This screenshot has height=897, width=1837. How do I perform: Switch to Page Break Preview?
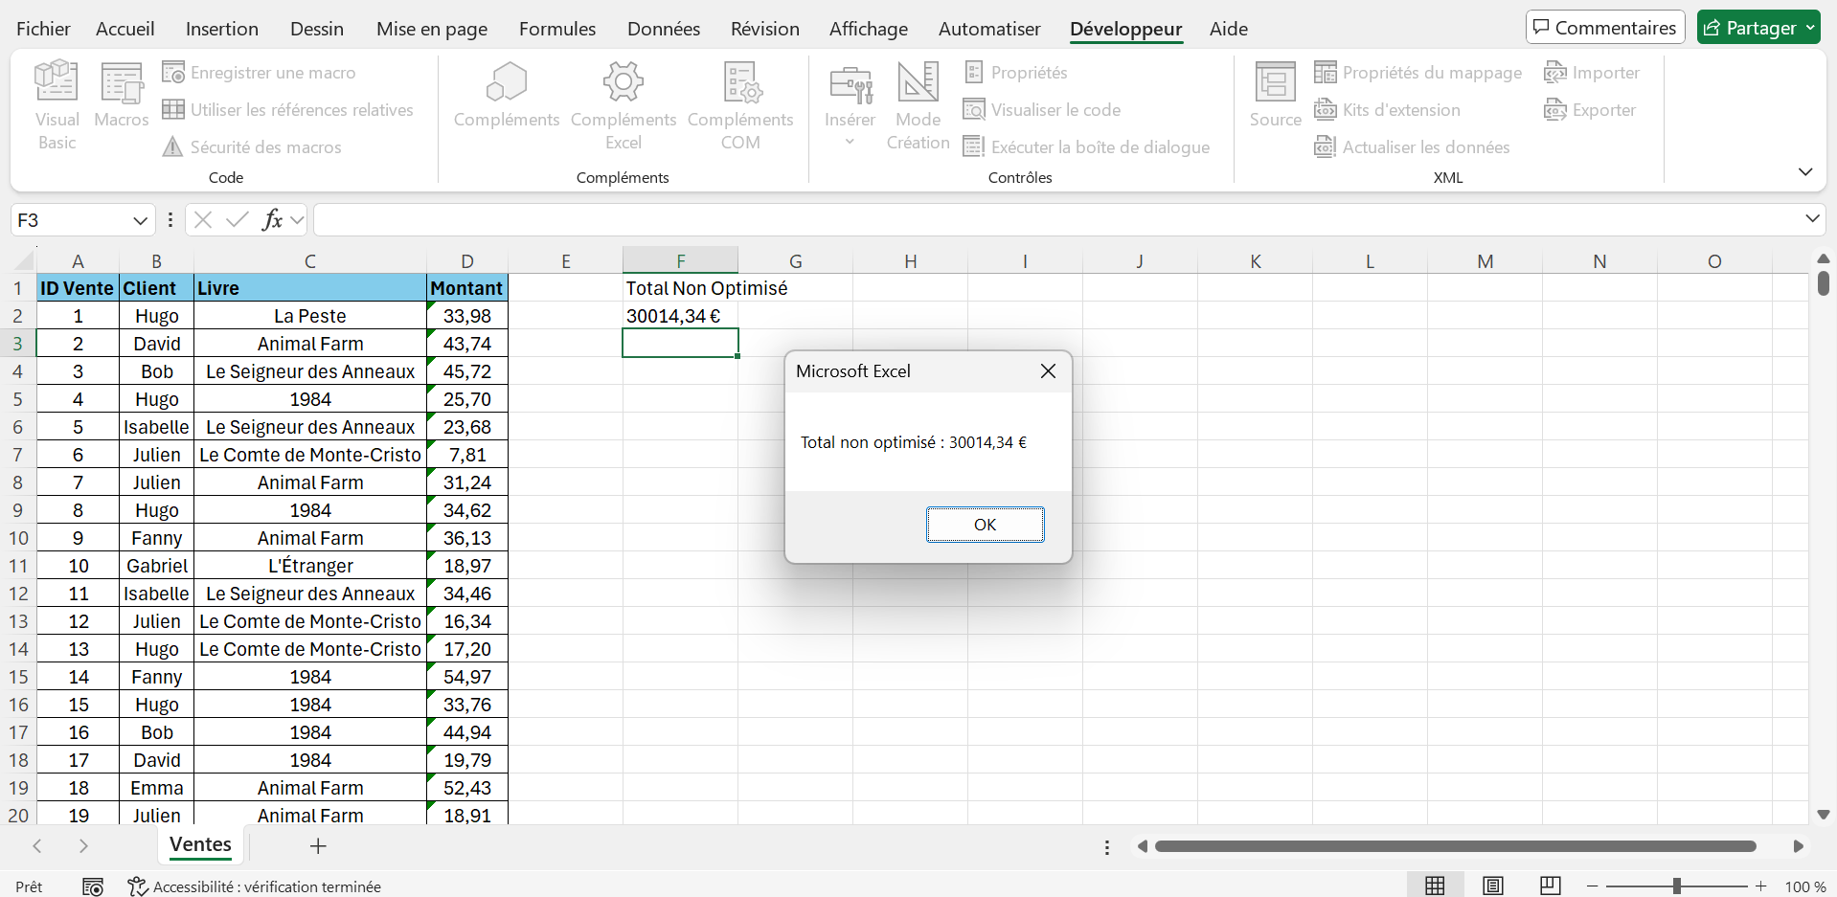1551,886
